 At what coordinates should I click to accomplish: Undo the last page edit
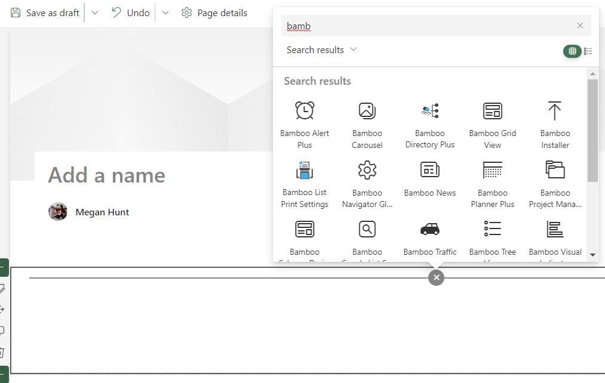[131, 13]
